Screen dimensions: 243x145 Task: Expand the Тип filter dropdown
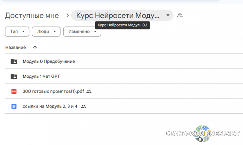pyautogui.click(x=17, y=32)
